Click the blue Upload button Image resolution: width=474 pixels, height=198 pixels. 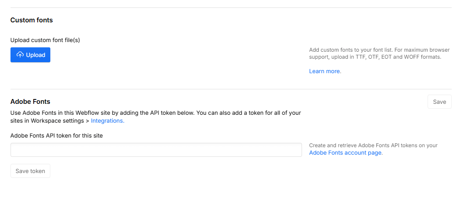[30, 55]
